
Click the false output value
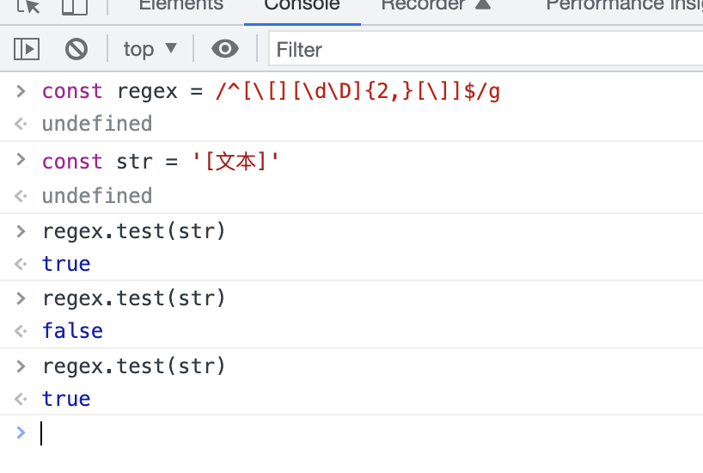point(72,331)
